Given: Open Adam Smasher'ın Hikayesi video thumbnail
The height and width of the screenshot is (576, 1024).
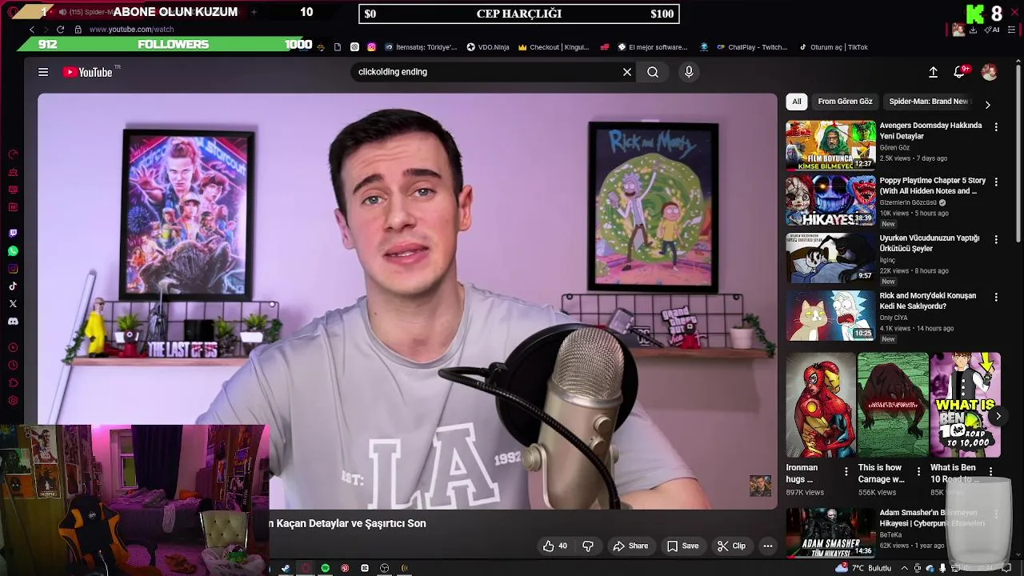Looking at the screenshot, I should pos(830,532).
